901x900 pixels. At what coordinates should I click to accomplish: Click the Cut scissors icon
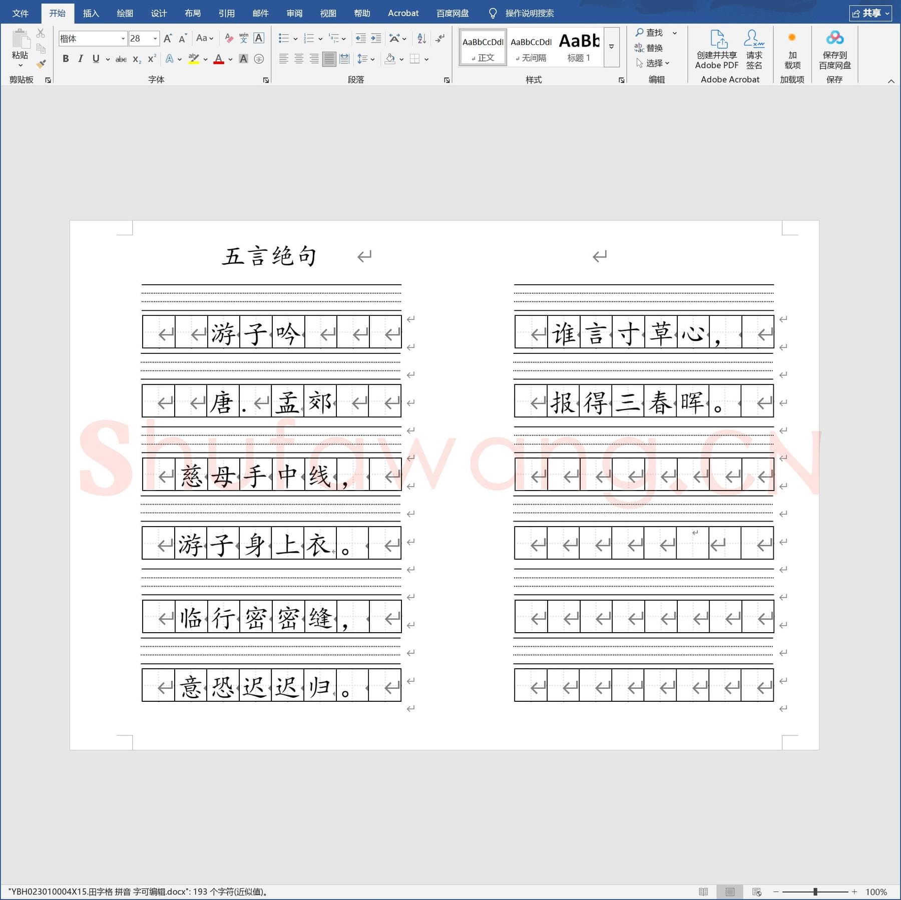(x=41, y=34)
